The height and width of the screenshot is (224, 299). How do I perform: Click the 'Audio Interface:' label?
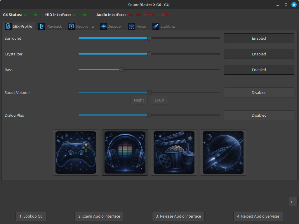(111, 15)
